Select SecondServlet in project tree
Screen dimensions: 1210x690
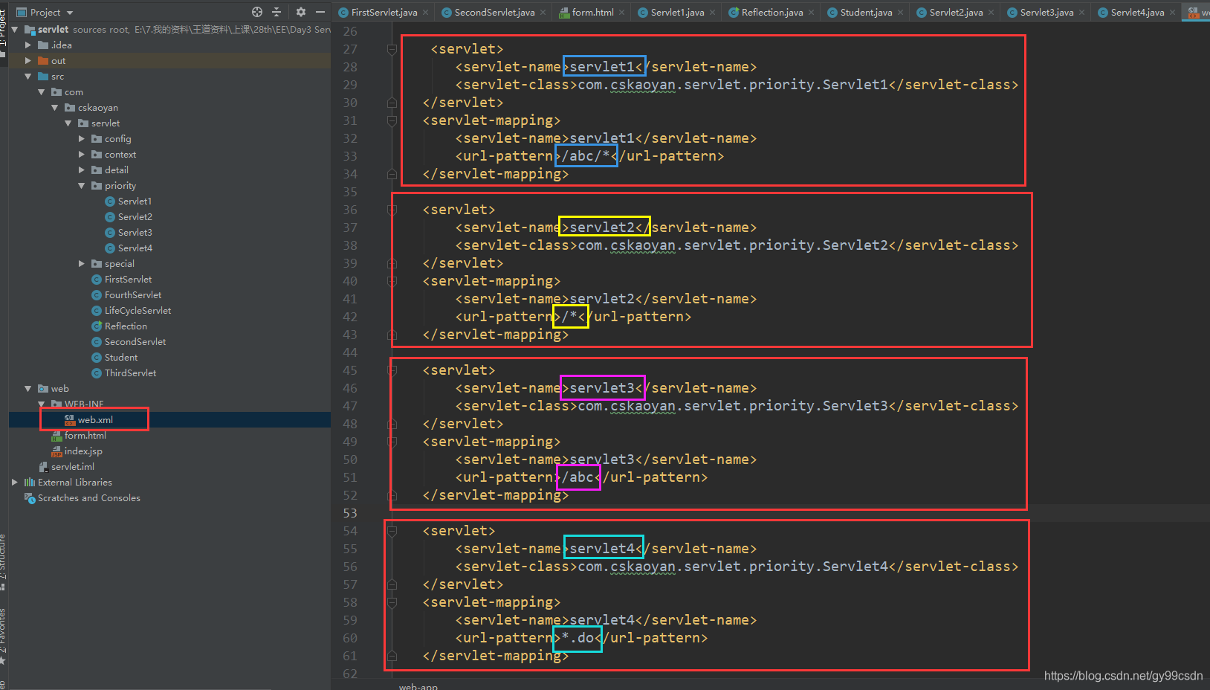point(135,342)
